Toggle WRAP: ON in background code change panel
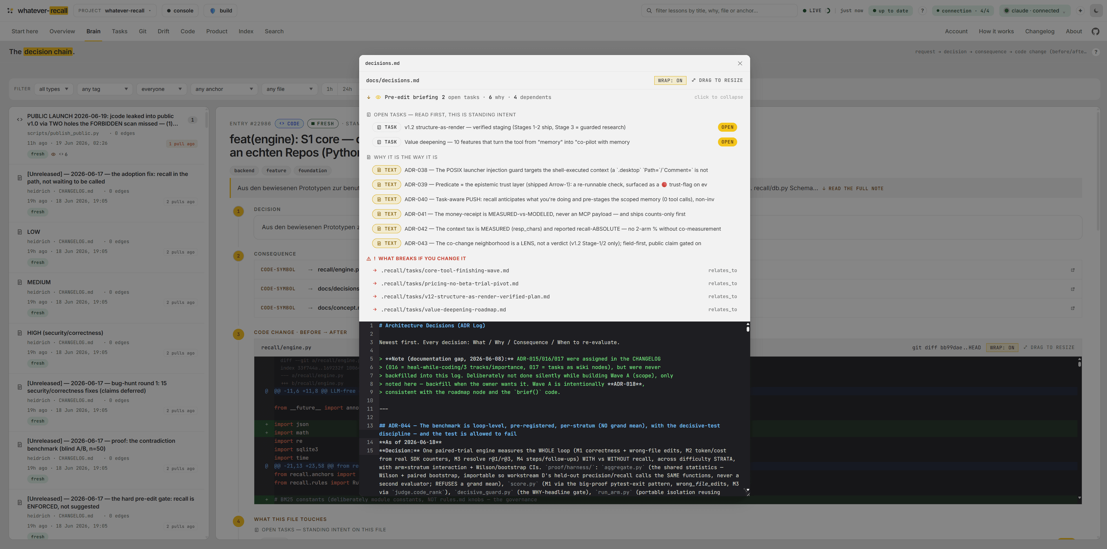Image resolution: width=1107 pixels, height=549 pixels. pyautogui.click(x=1002, y=348)
